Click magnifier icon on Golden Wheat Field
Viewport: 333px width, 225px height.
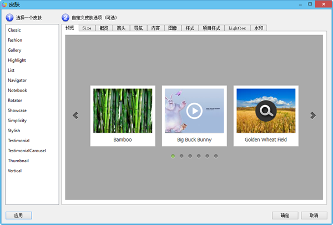pos(266,111)
